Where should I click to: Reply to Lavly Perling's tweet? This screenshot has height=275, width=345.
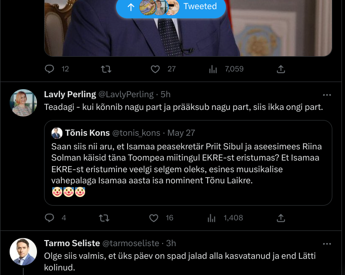click(x=50, y=218)
